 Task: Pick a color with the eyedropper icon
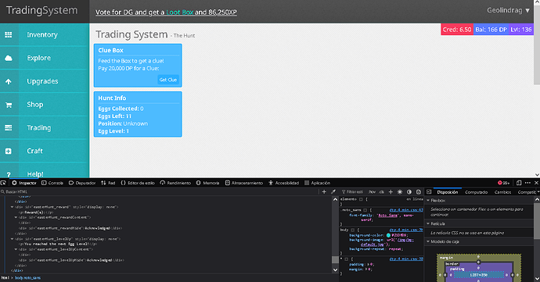[x=333, y=192]
